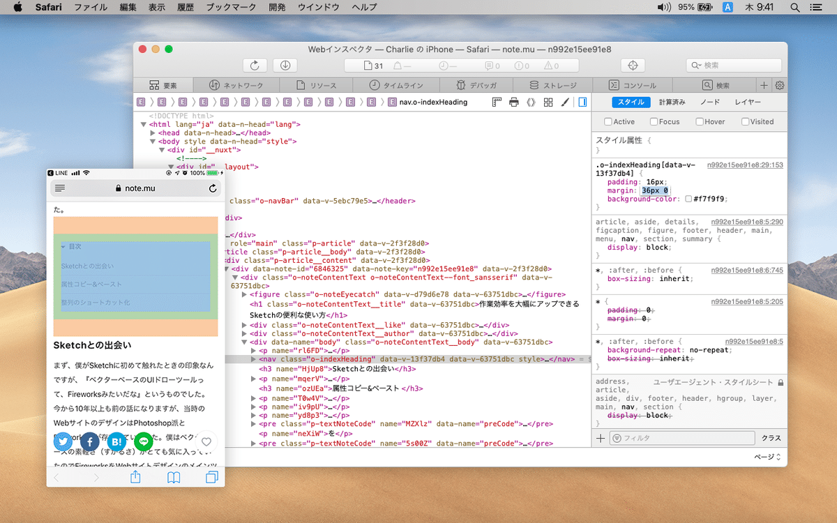Click the print styles icon
Image resolution: width=837 pixels, height=523 pixels.
pos(514,103)
